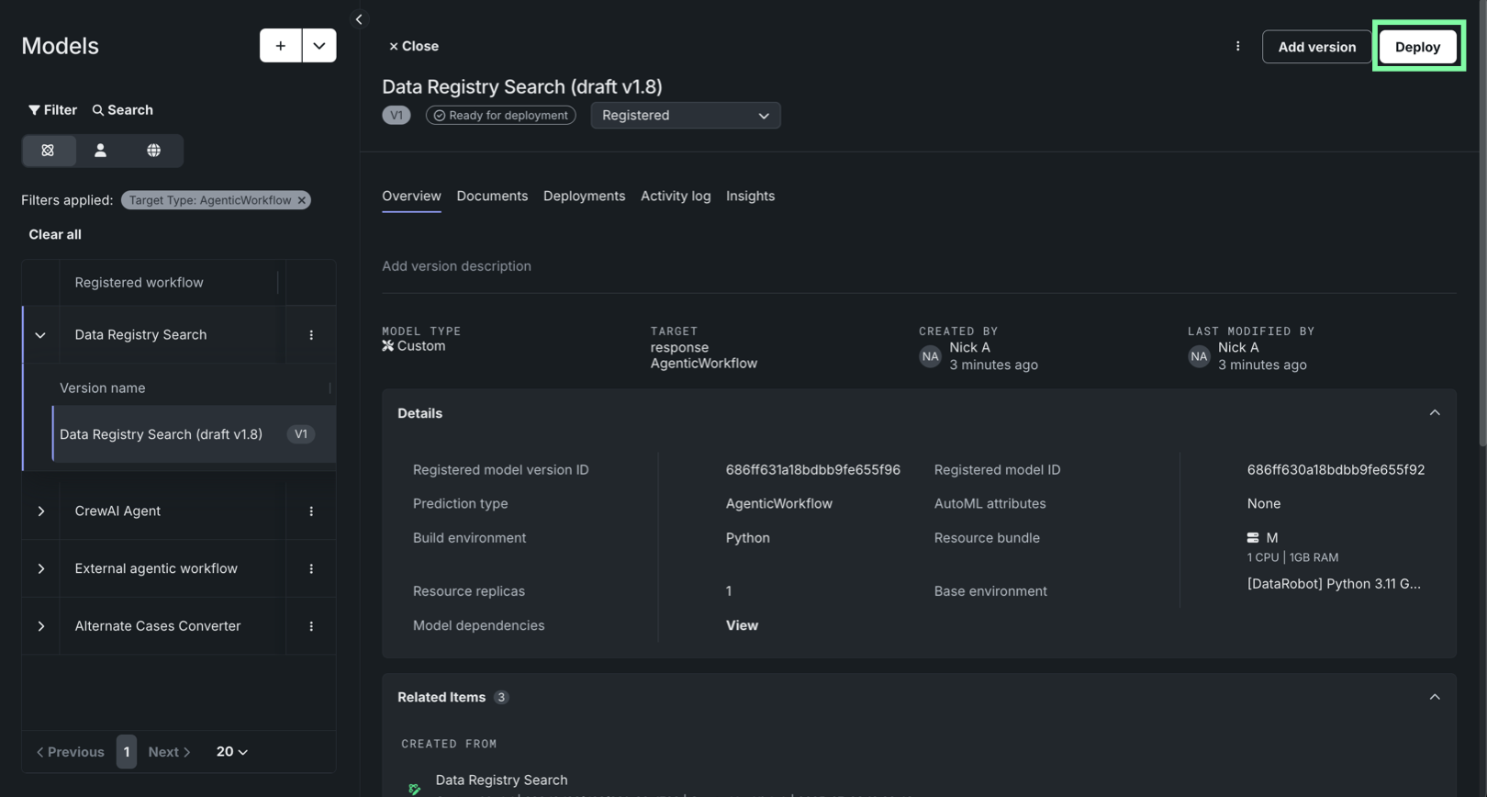Open the CrewAI Agent row actions menu
Image resolution: width=1487 pixels, height=797 pixels.
(x=311, y=511)
